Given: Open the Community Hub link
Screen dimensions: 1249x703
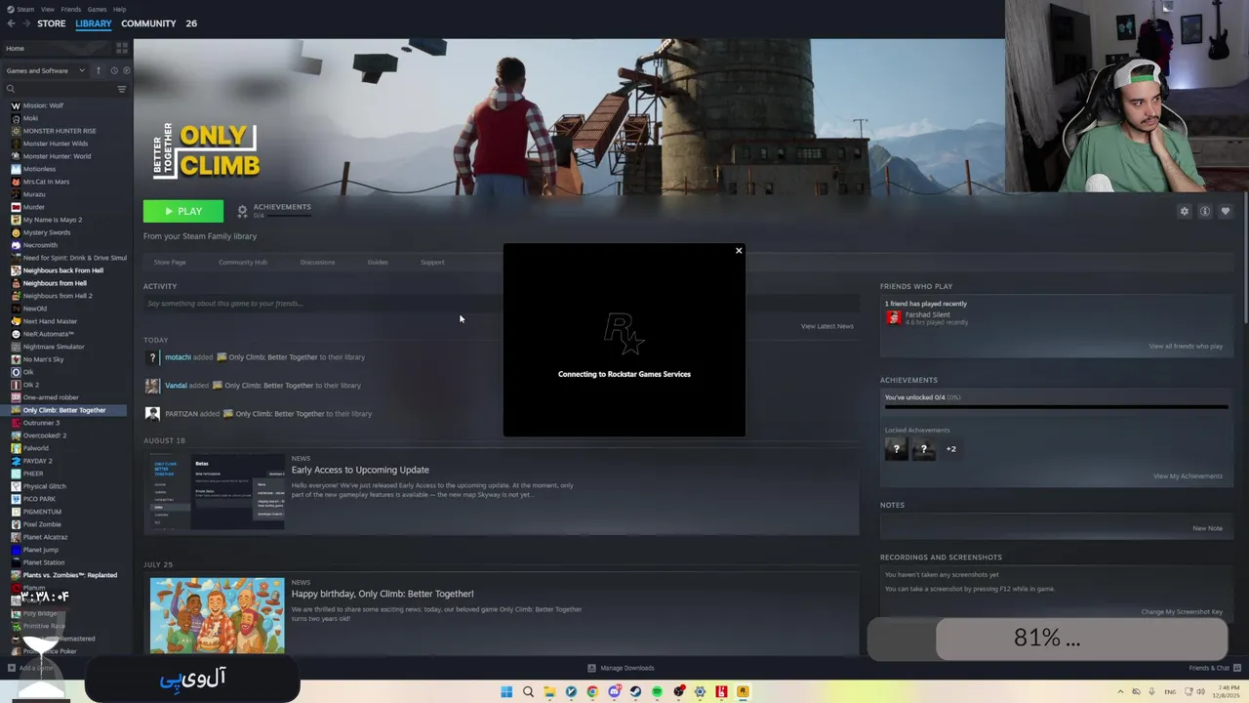Looking at the screenshot, I should (x=243, y=262).
